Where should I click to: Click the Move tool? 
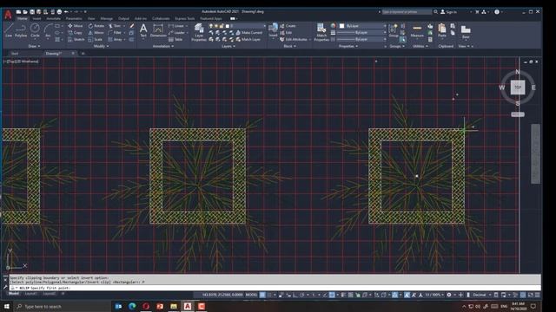pos(76,26)
